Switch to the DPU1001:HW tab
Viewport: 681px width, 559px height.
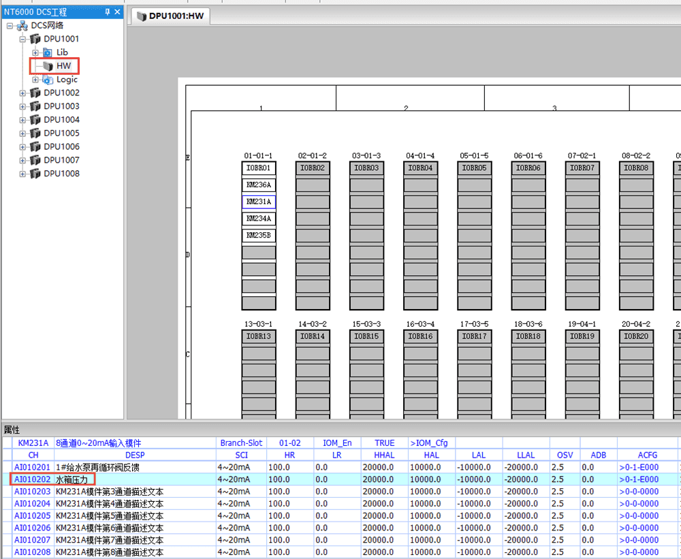pyautogui.click(x=171, y=16)
